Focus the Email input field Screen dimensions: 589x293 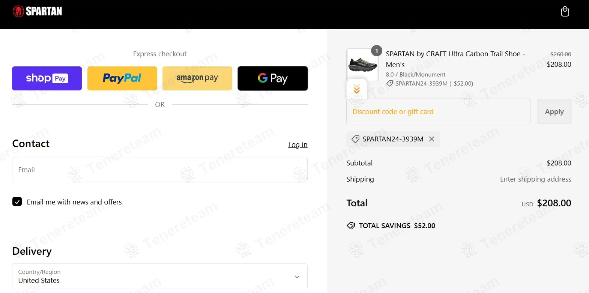(x=159, y=170)
